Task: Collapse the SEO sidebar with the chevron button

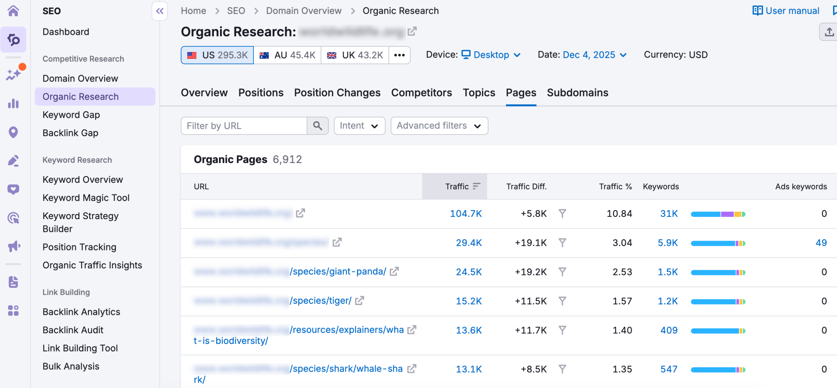Action: (160, 11)
